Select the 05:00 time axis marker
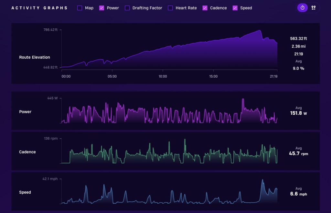331x213 pixels. (112, 76)
